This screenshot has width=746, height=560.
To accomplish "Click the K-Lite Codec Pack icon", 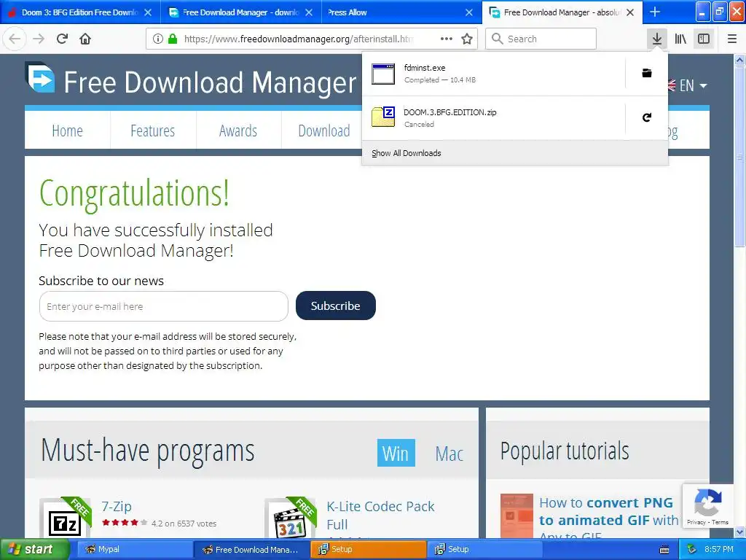I will tap(290, 519).
